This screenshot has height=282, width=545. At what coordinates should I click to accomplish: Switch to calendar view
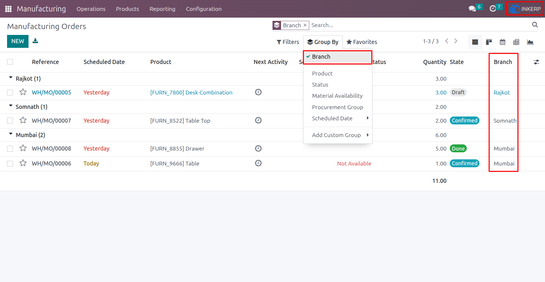pos(503,42)
